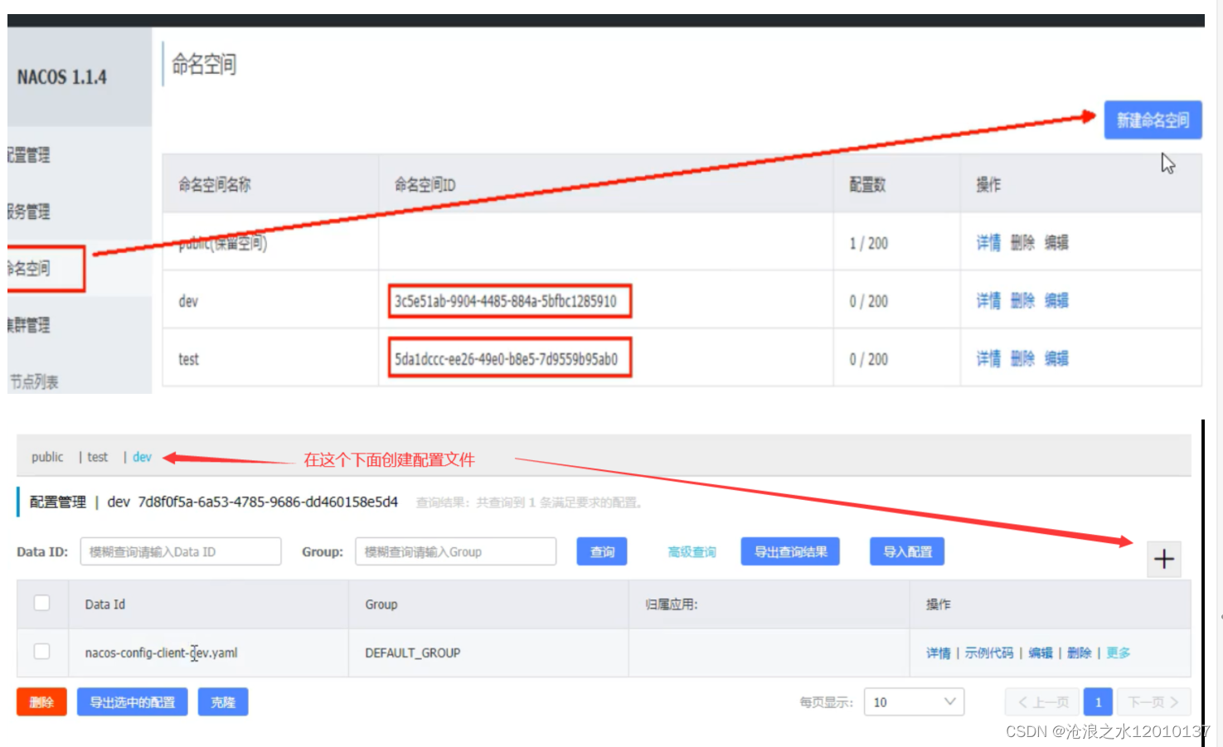Click 编辑 for the dev namespace

1056,301
